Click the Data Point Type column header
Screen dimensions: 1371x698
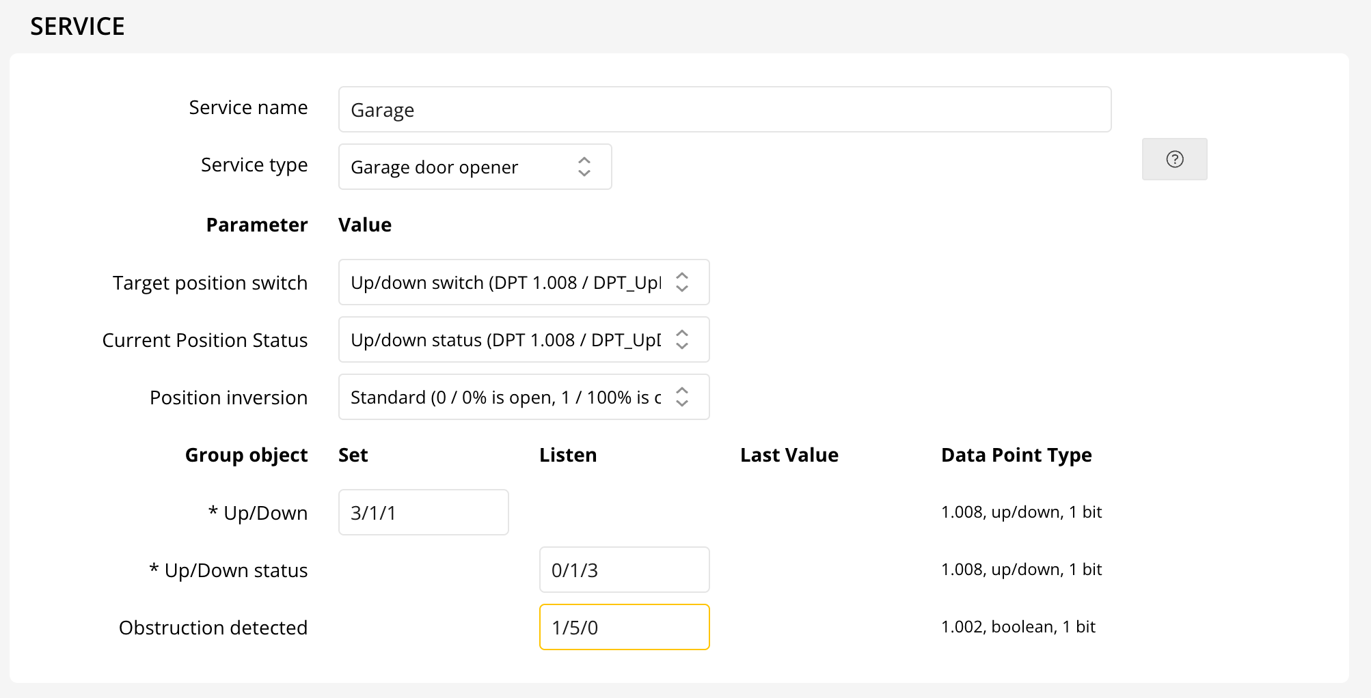pos(1016,454)
